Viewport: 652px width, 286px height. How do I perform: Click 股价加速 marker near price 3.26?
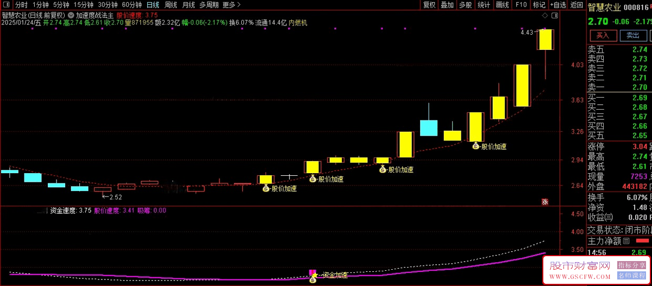tap(476, 145)
